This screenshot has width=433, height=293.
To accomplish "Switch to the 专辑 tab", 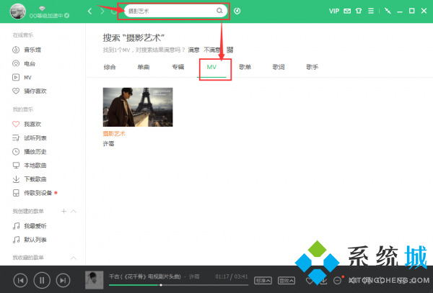I will click(x=178, y=67).
